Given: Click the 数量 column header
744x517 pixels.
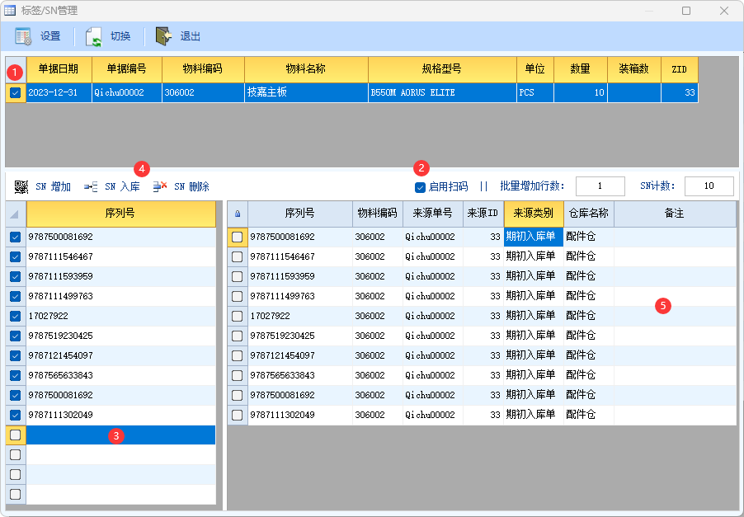Looking at the screenshot, I should coord(581,69).
